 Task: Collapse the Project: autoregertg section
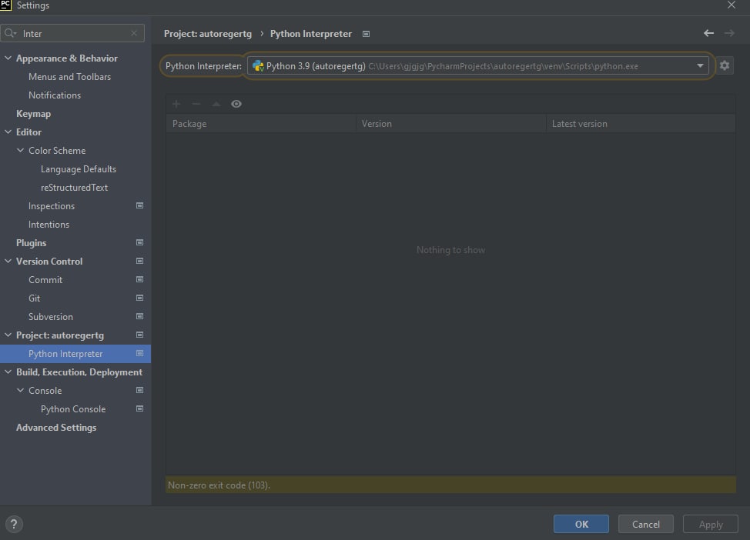pyautogui.click(x=8, y=335)
